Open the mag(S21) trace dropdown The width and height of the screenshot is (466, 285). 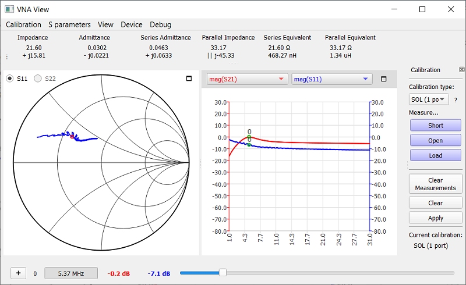click(x=248, y=79)
